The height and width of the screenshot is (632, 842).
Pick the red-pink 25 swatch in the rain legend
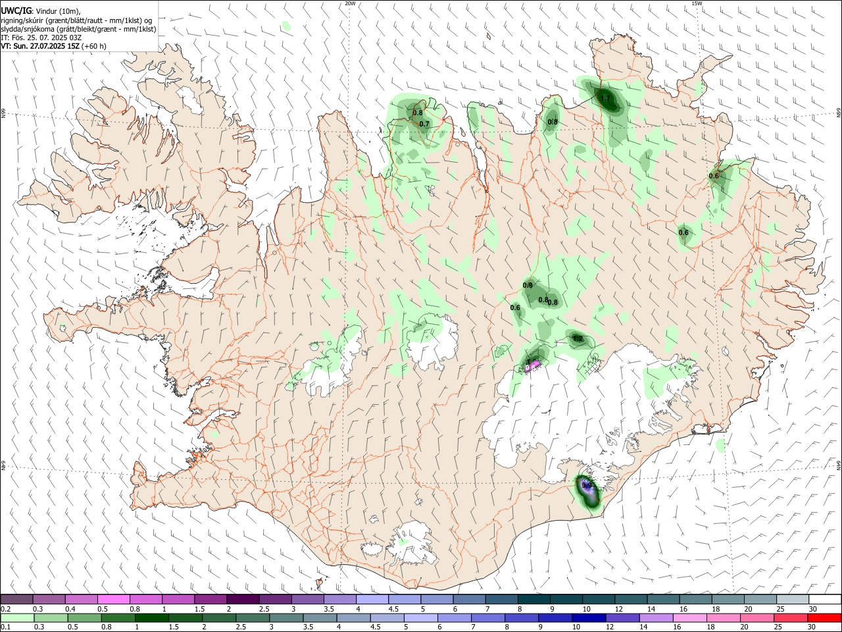(791, 618)
